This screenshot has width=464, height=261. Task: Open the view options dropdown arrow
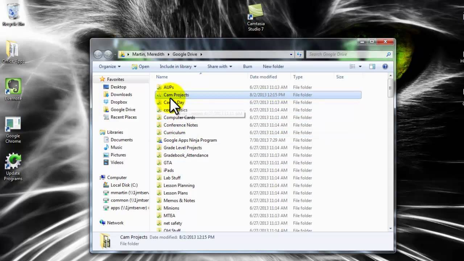360,67
